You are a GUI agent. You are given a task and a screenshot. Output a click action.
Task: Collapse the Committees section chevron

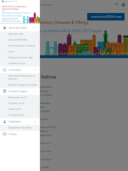click(35, 70)
